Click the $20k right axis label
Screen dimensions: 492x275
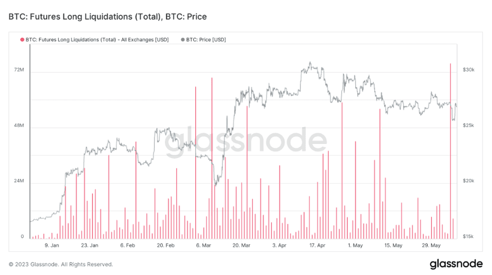tap(468, 181)
